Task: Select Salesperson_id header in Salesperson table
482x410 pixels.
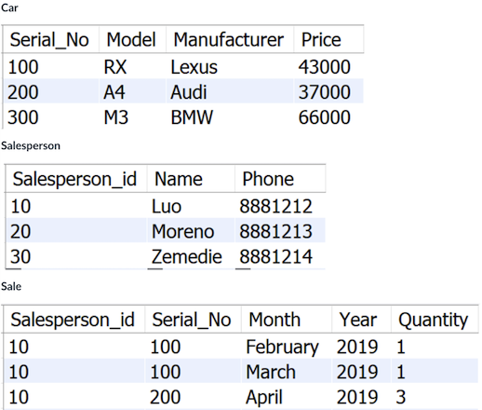Action: click(x=75, y=179)
